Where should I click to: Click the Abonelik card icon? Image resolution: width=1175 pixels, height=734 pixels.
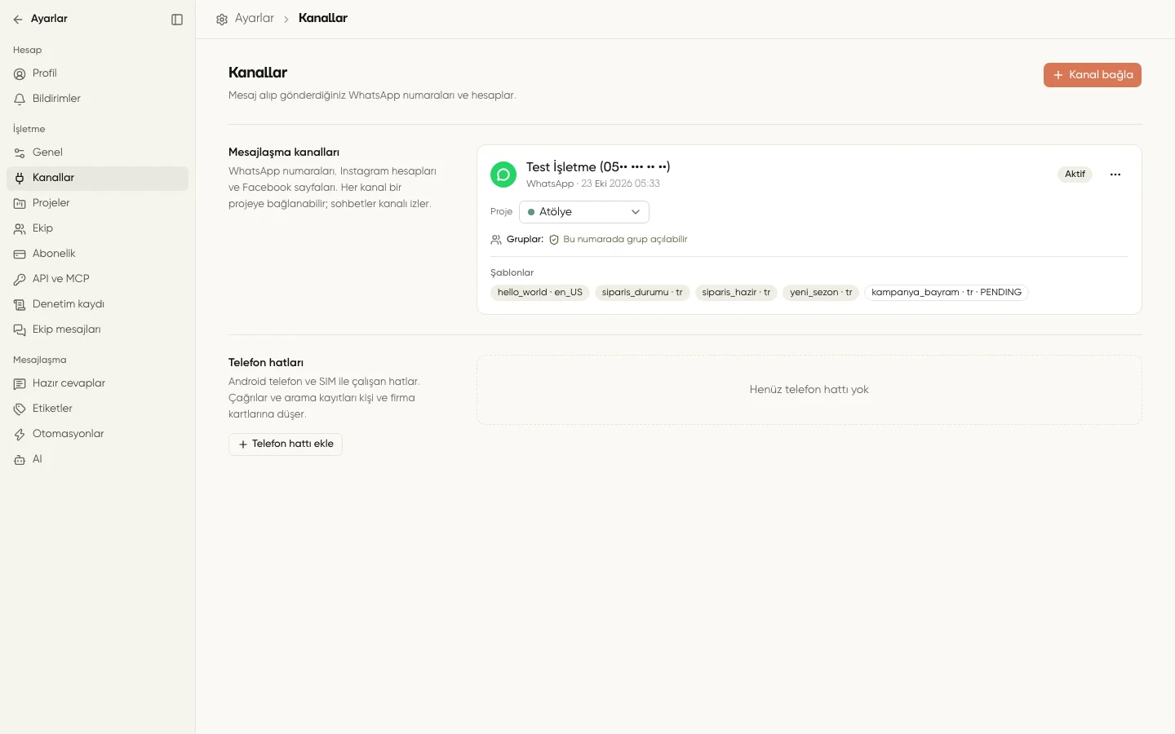(20, 254)
